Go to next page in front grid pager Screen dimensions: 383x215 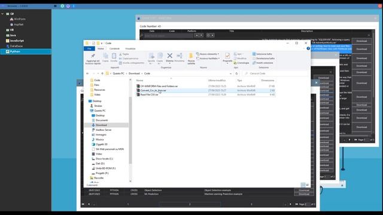pyautogui.click(x=290, y=204)
